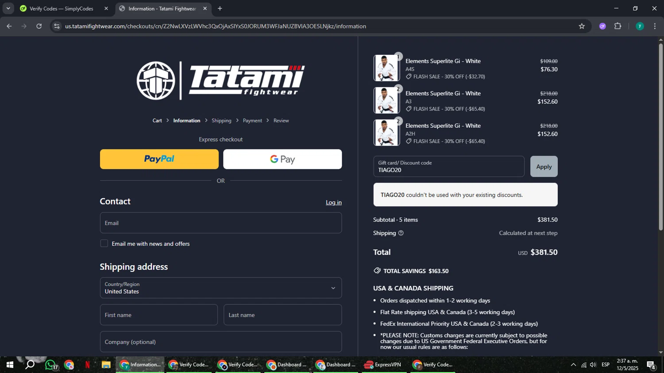Open the Windows Start menu
664x373 pixels.
click(x=10, y=365)
